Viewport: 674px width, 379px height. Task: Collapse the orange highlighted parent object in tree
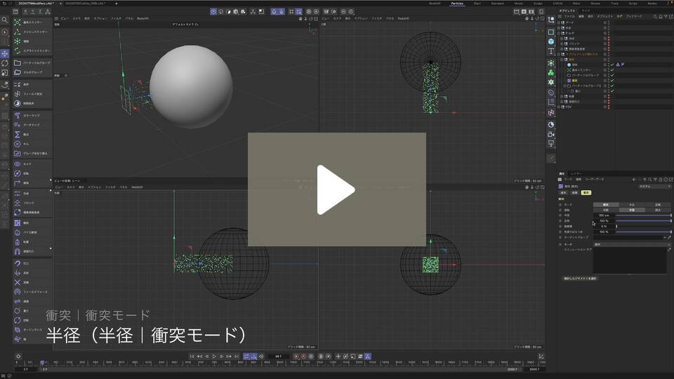(x=560, y=54)
